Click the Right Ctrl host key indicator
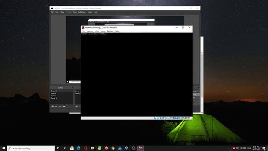268x151 pixels. (x=186, y=118)
